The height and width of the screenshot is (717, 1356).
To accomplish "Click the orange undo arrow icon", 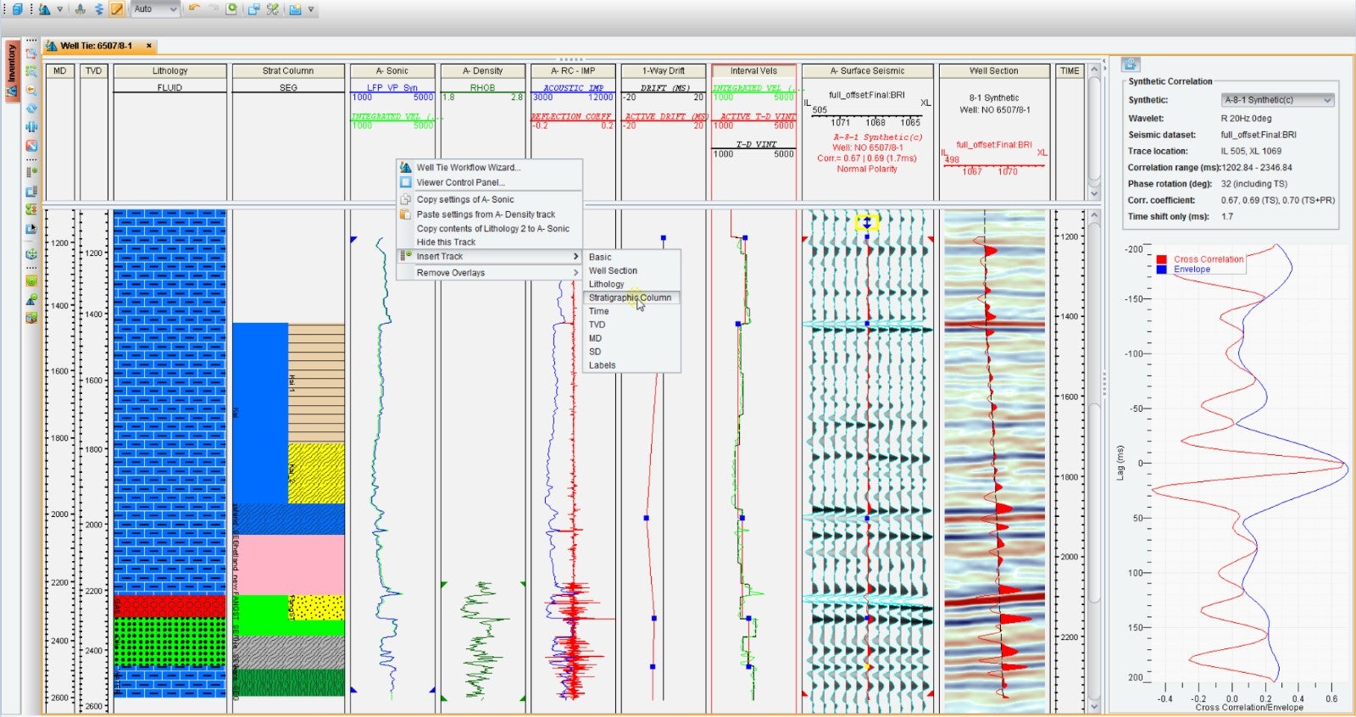I will [195, 9].
